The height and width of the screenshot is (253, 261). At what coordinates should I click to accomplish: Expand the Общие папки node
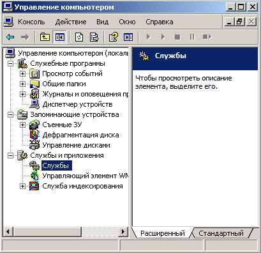pos(22,84)
